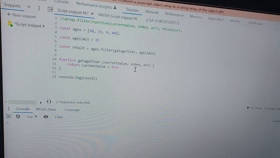Click the 'Coverage: n/a' status text
280x158 pixels.
tap(272, 108)
